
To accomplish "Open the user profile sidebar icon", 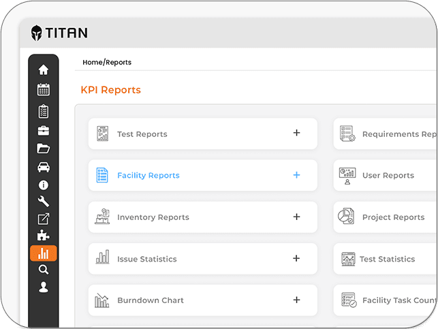I will (x=44, y=287).
